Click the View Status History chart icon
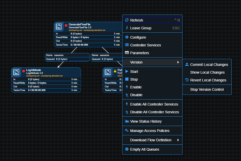 click(127, 121)
